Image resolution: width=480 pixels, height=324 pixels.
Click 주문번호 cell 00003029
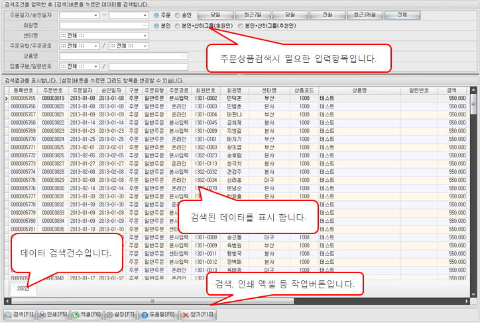53,180
